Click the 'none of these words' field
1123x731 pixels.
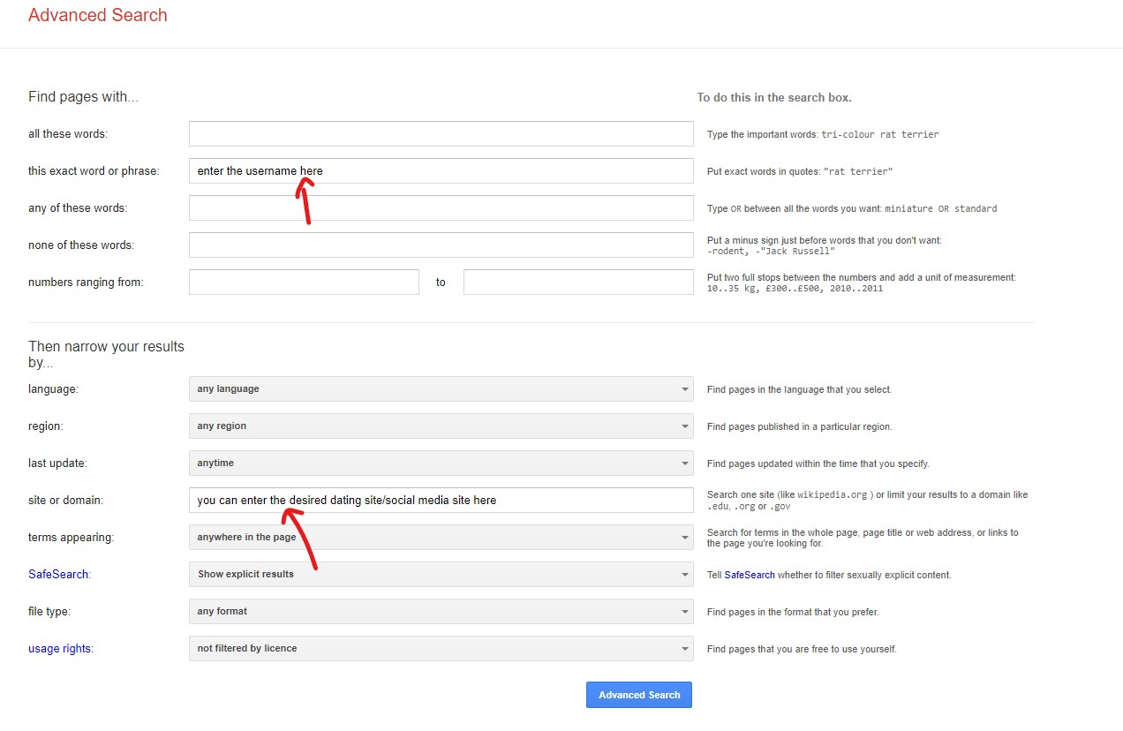point(441,245)
